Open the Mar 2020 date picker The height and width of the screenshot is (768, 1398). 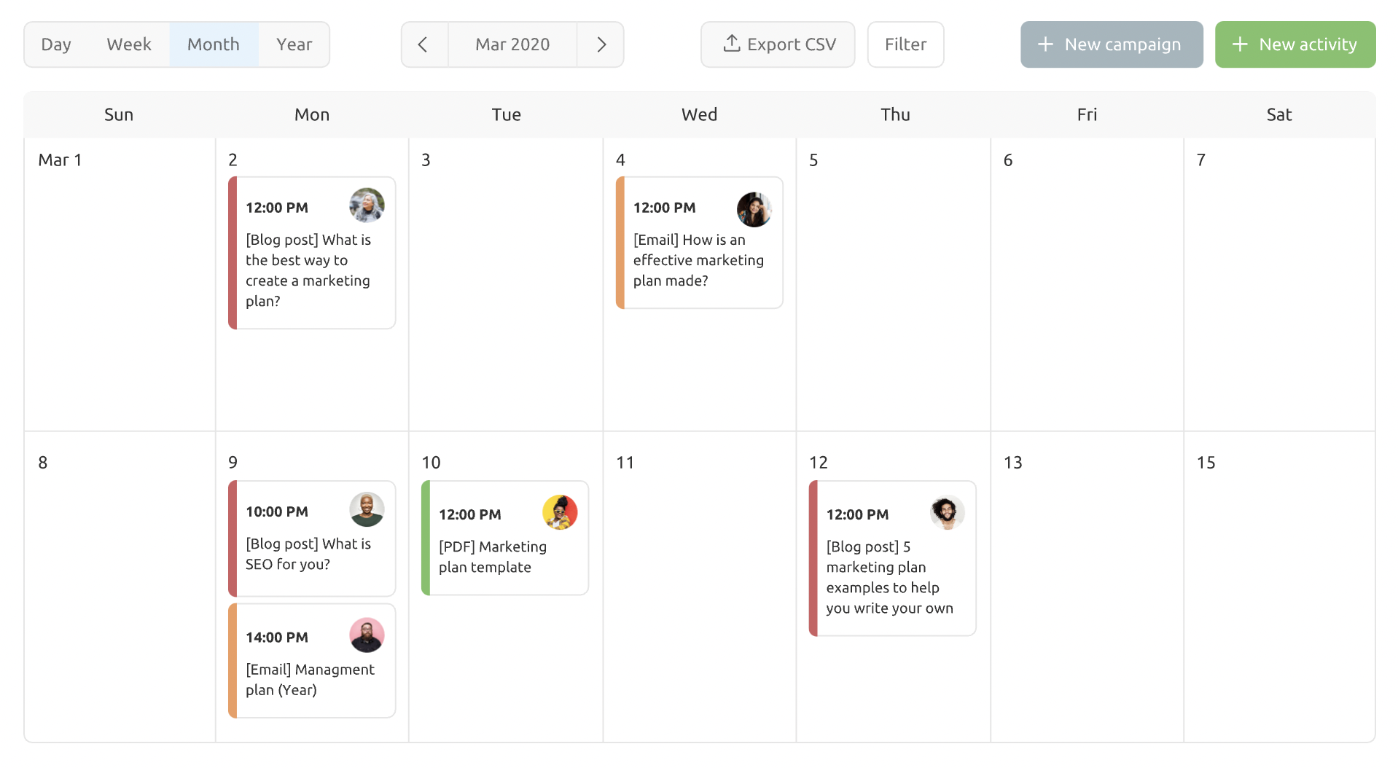pos(512,44)
